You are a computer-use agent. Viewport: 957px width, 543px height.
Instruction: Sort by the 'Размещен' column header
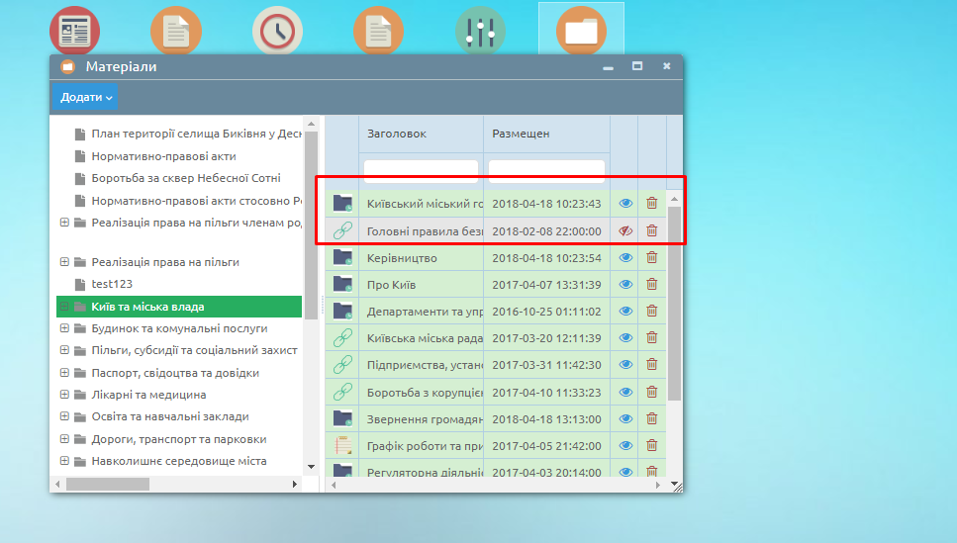[521, 134]
